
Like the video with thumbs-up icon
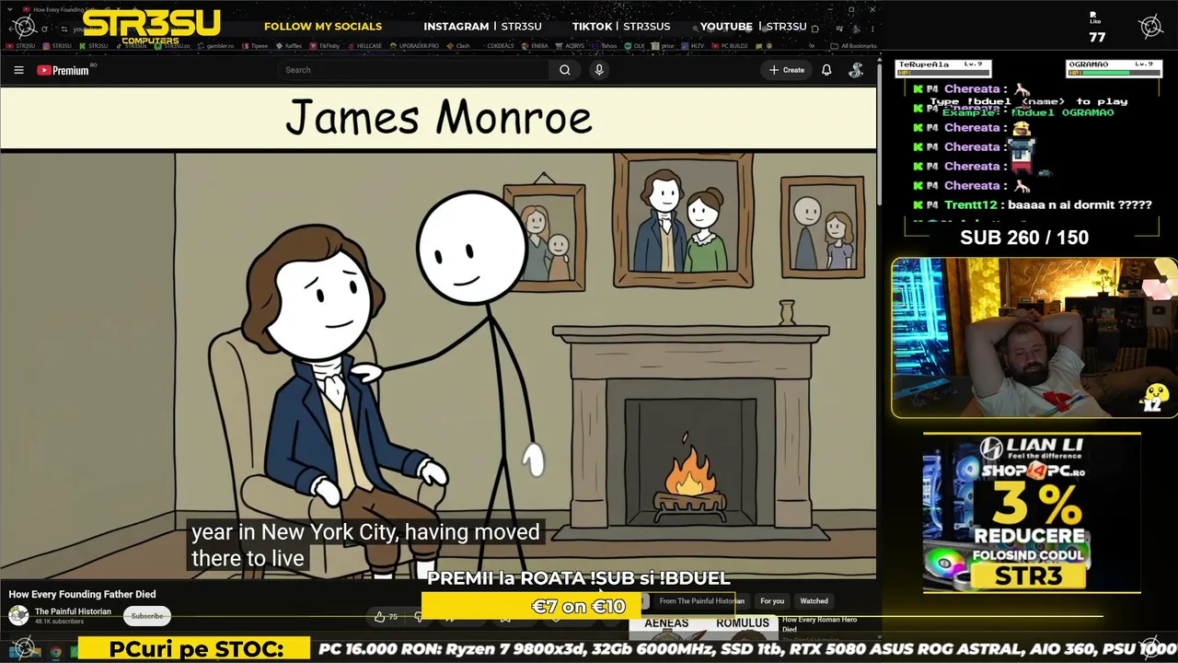[x=380, y=616]
